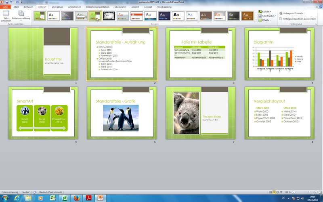The image size is (323, 202).
Task: Open Firefox from the taskbar
Action: pos(76,198)
